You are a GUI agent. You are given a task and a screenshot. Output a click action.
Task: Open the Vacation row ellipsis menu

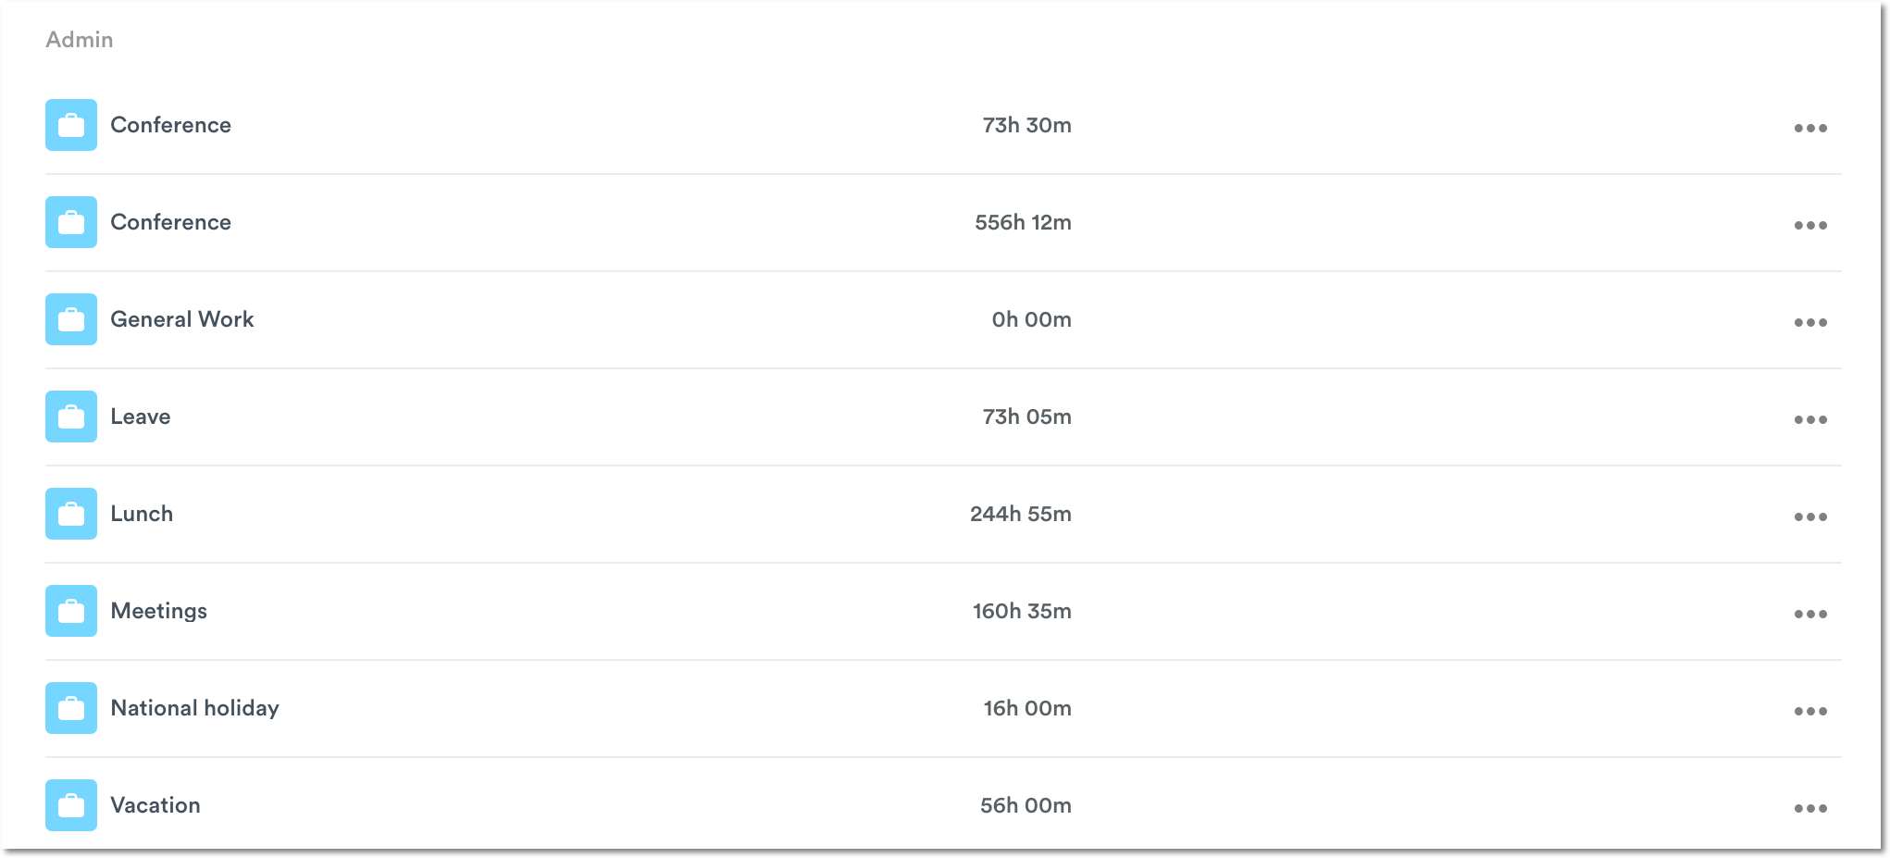click(x=1809, y=808)
